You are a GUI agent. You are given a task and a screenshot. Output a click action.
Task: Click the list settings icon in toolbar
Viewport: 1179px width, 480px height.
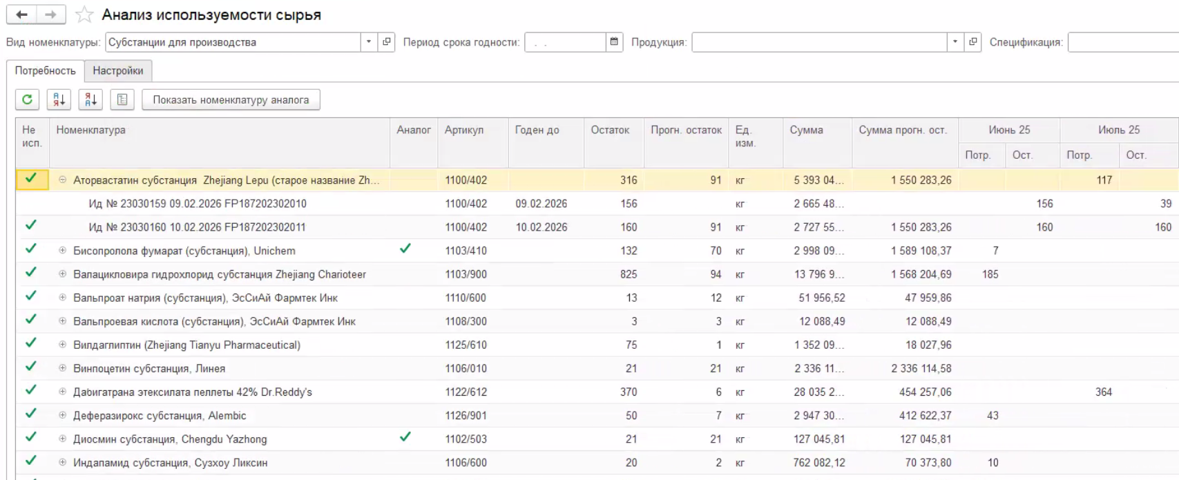click(x=122, y=99)
